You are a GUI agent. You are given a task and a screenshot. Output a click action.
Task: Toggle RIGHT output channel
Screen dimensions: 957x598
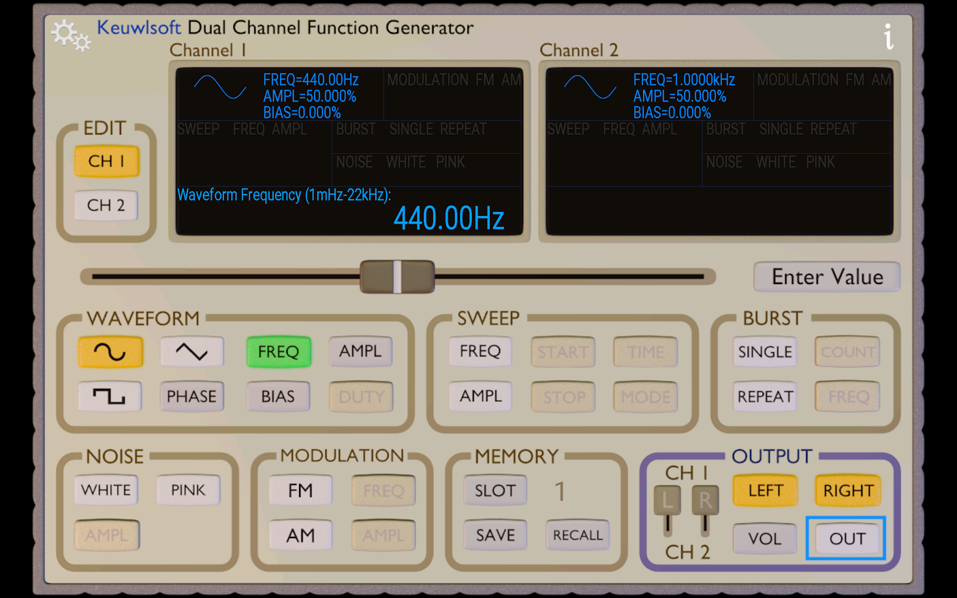pos(848,491)
